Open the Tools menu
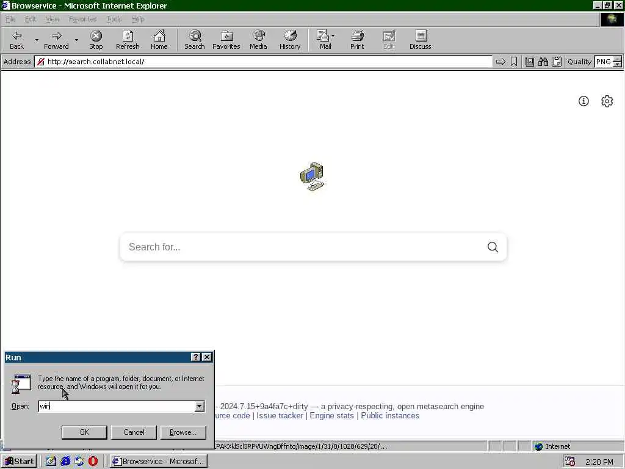The width and height of the screenshot is (625, 469). tap(114, 19)
